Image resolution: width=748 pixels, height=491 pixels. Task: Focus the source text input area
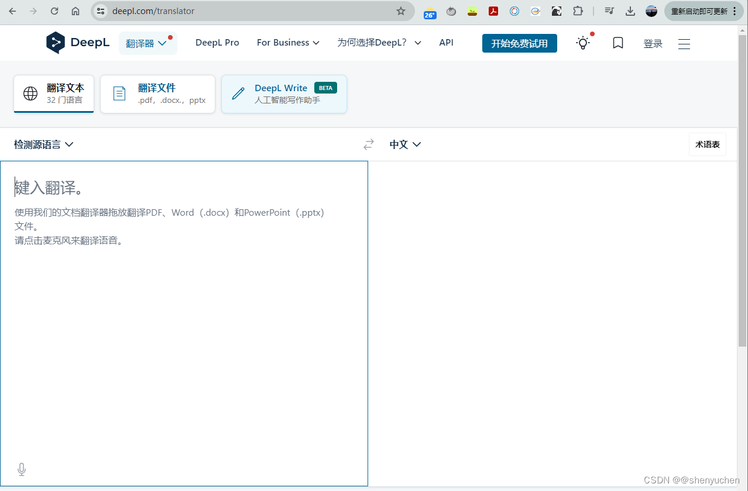pos(184,323)
